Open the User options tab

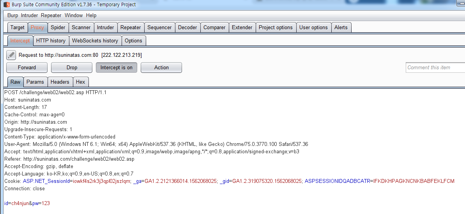313,28
